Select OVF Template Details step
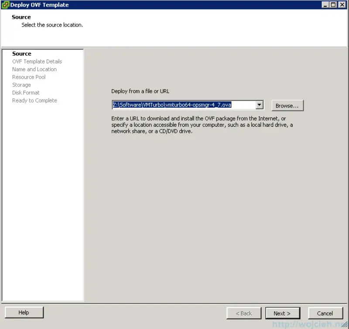Viewport: 349px width, 329px height. point(37,61)
